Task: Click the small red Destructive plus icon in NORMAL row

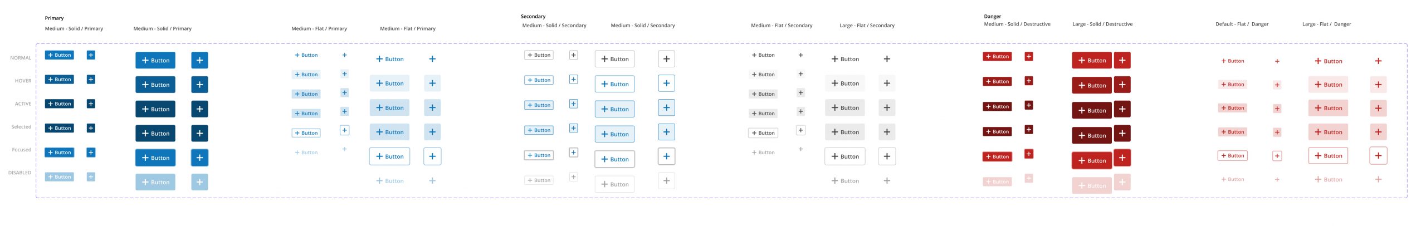Action: (1029, 56)
